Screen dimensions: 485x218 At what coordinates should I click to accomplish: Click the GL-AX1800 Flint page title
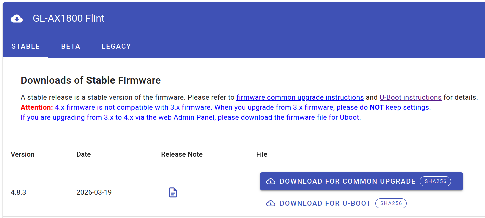click(69, 18)
